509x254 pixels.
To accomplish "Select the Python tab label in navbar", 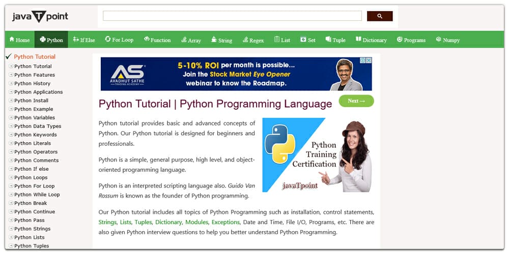I will click(x=55, y=40).
